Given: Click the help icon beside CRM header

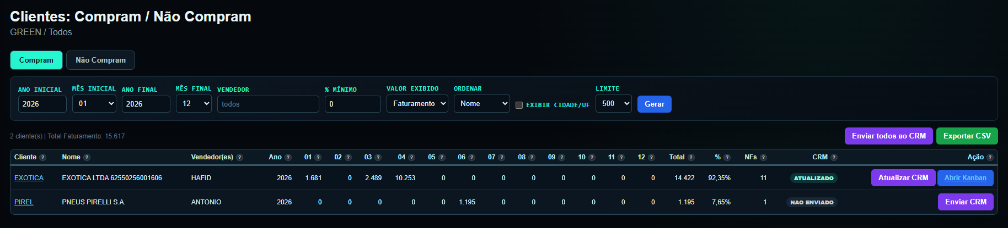Looking at the screenshot, I should point(834,157).
